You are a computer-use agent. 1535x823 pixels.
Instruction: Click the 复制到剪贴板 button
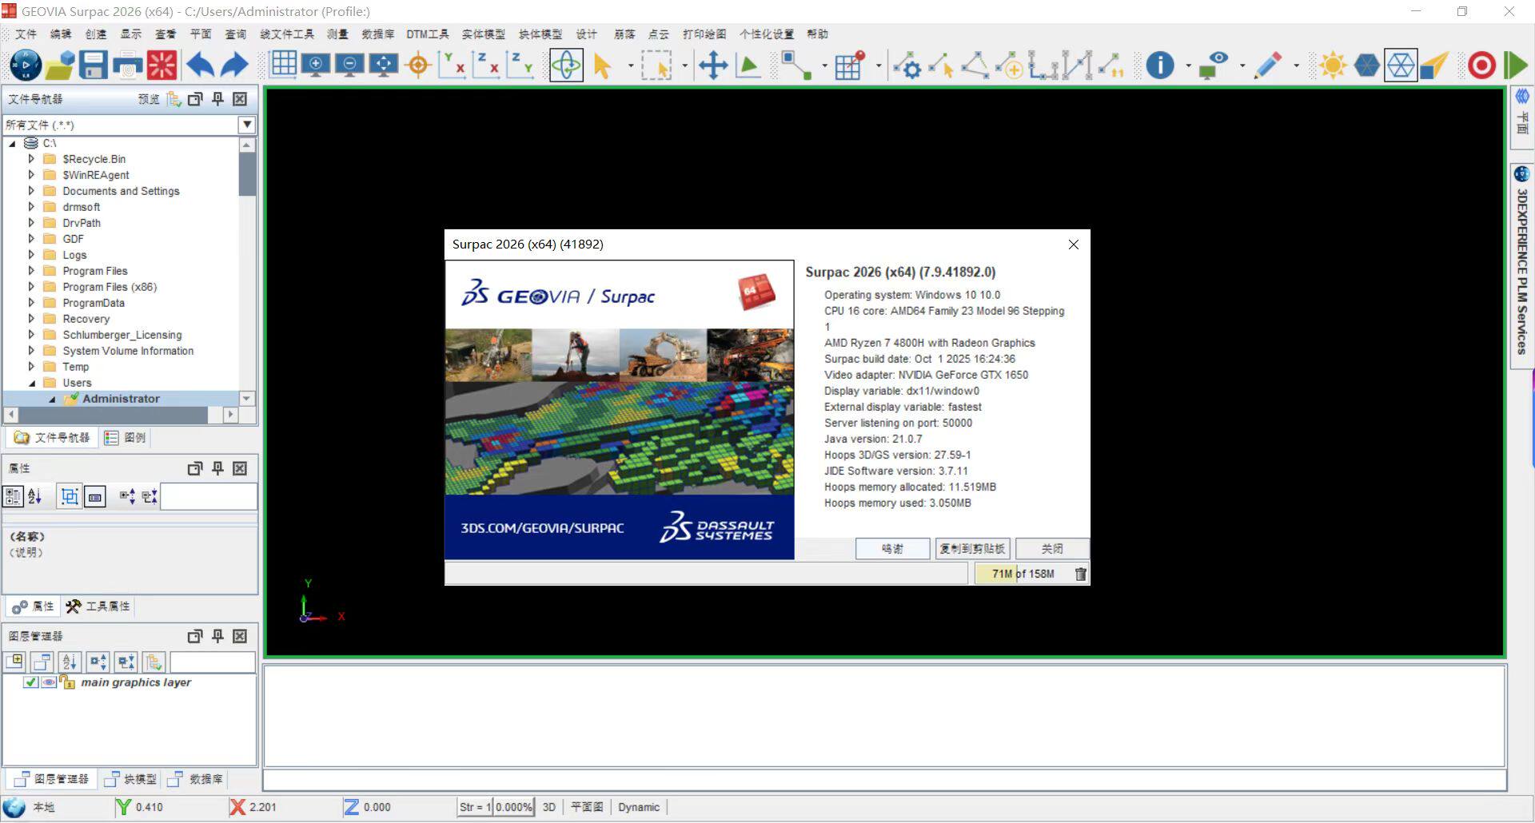(972, 549)
